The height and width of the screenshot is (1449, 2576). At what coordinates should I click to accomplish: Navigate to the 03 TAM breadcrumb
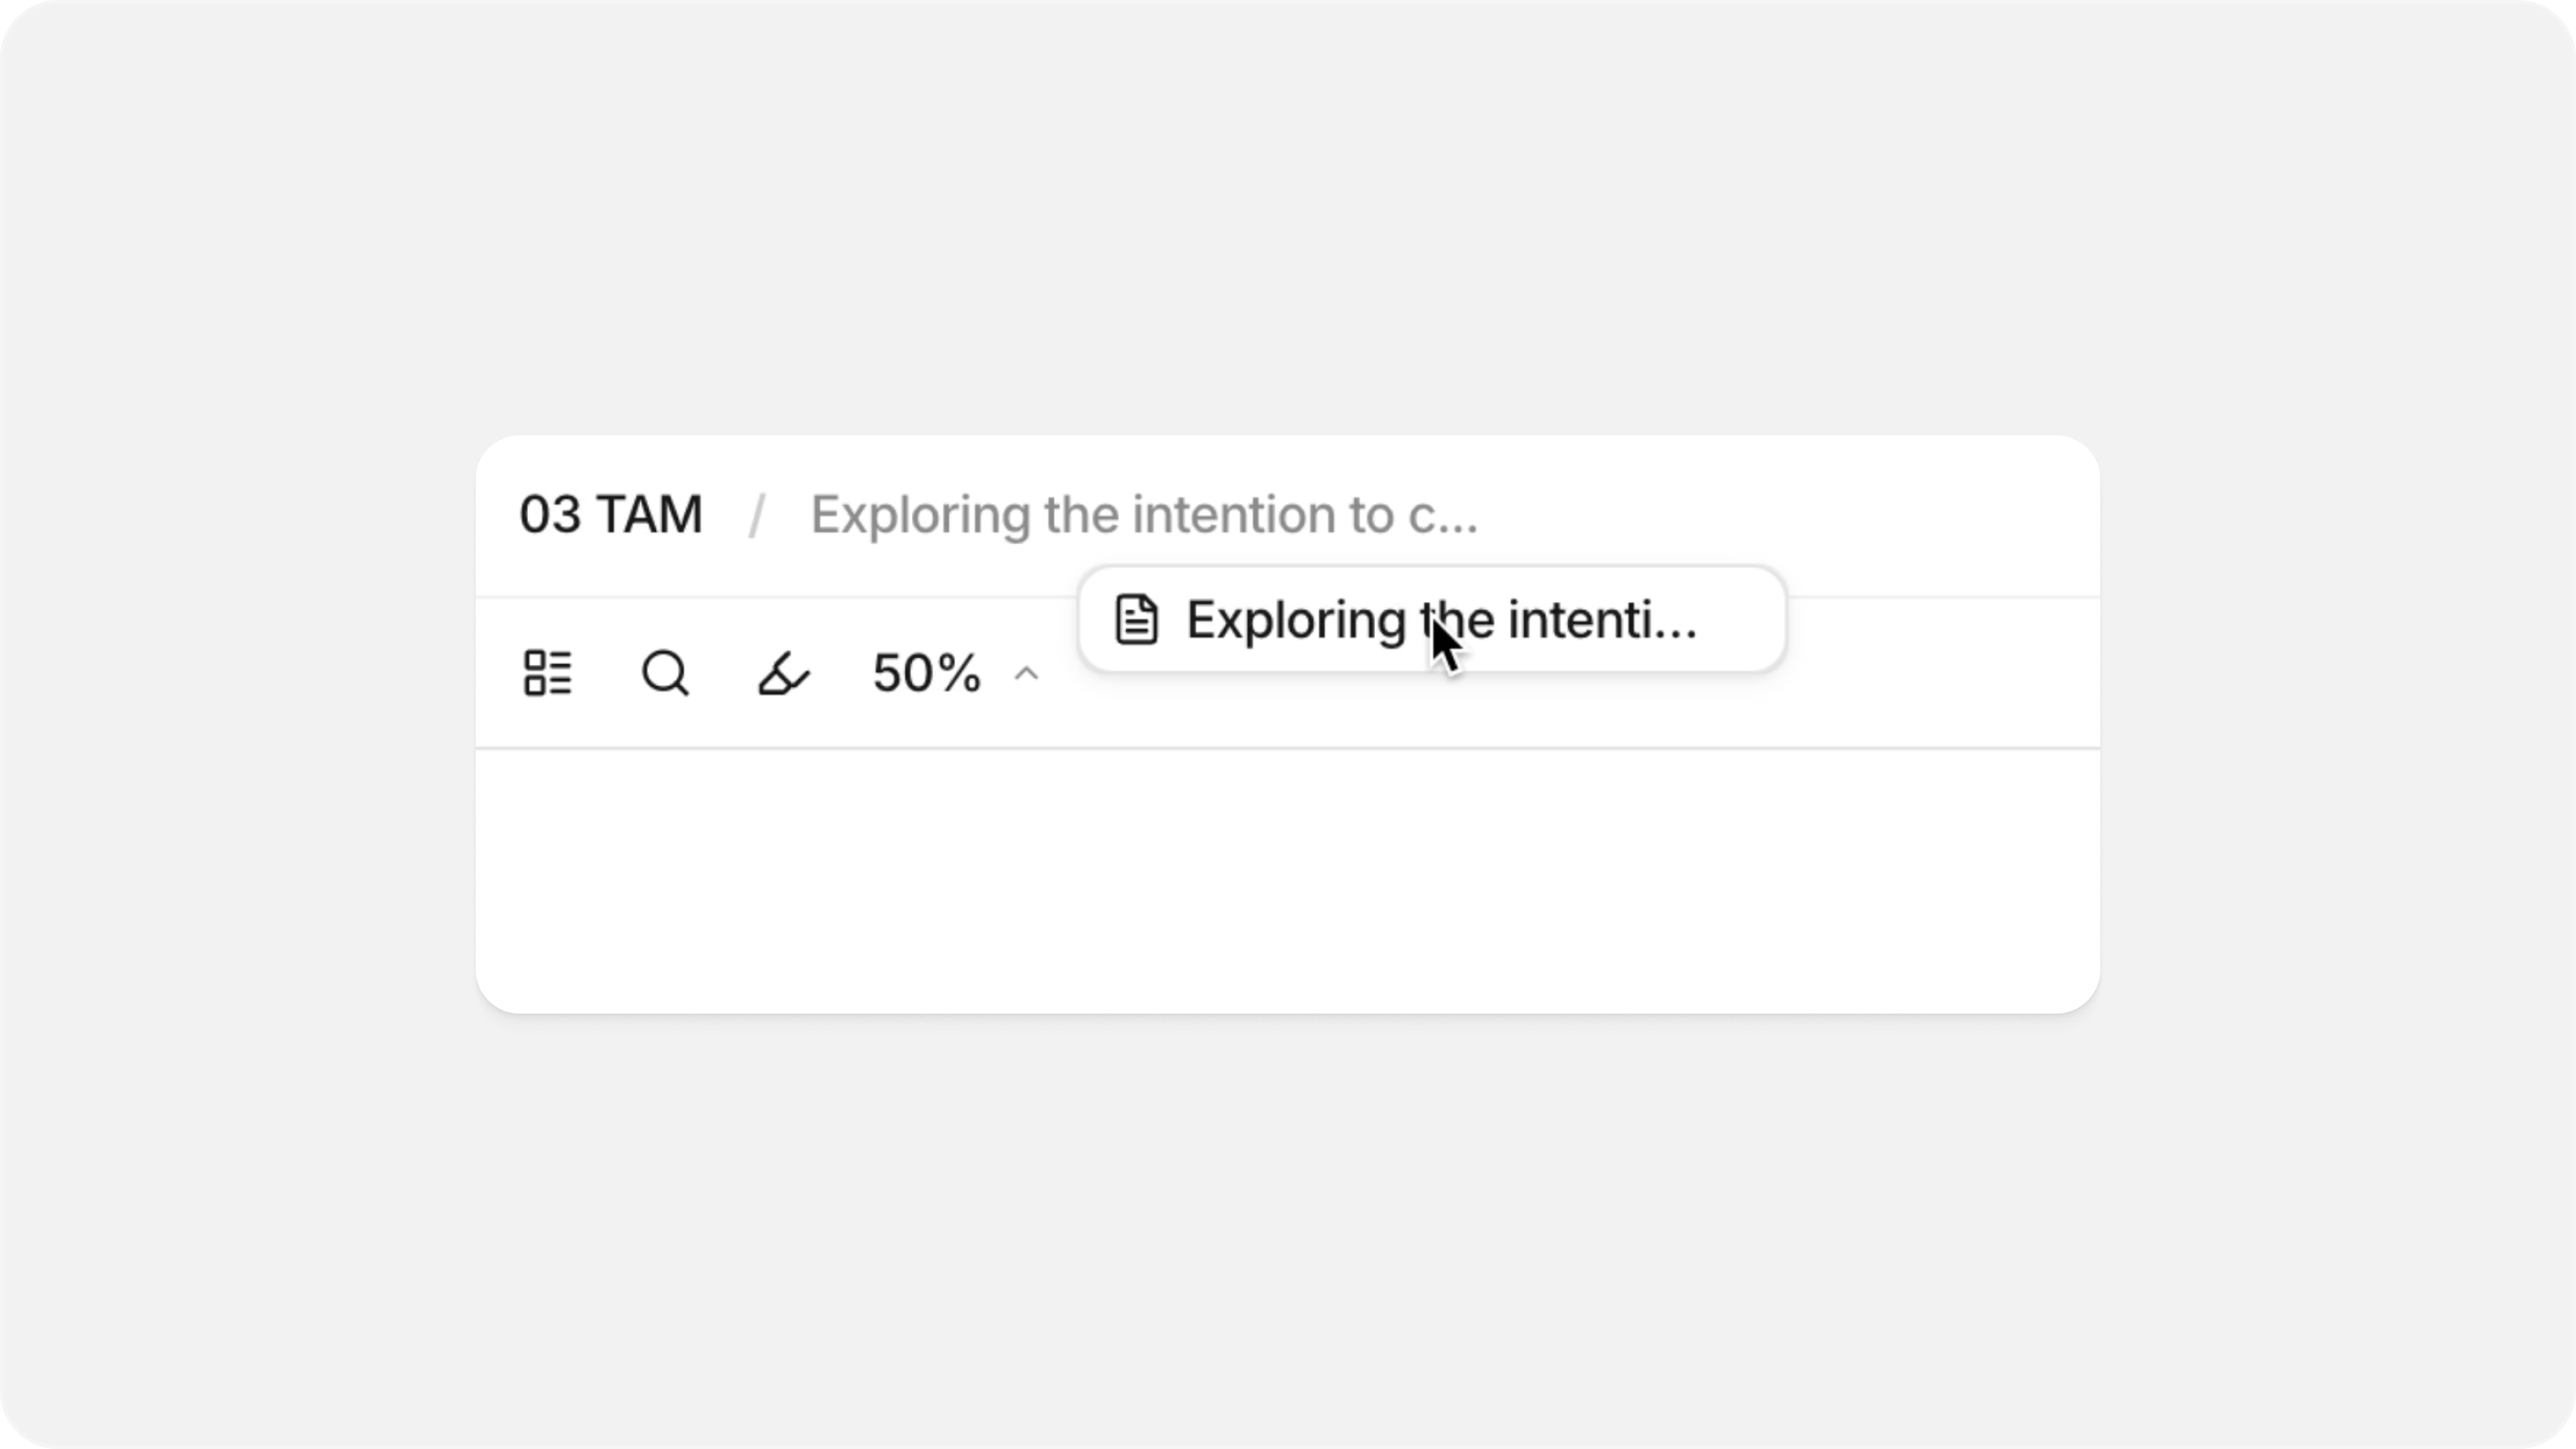click(610, 513)
